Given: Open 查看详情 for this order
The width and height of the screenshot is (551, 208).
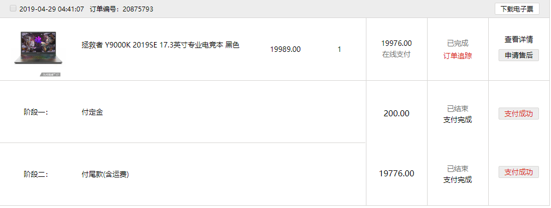Looking at the screenshot, I should (519, 40).
